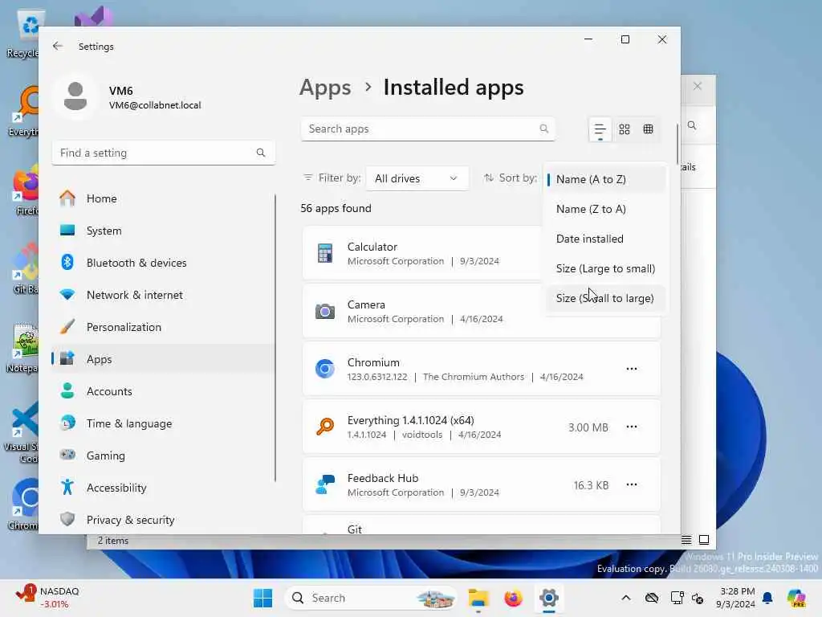
Task: Click the Camera app icon
Action: click(324, 311)
